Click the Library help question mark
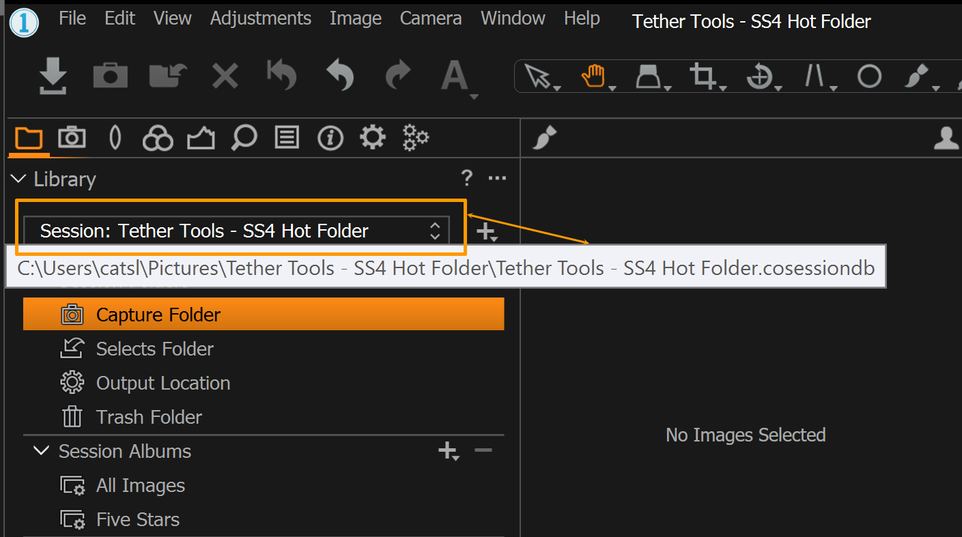962x537 pixels. [467, 178]
